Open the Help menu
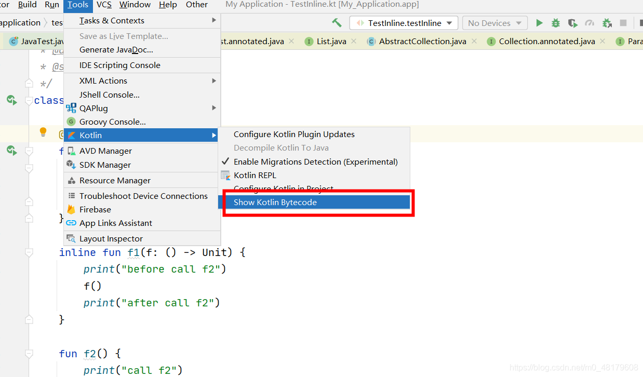This screenshot has height=377, width=643. pos(168,5)
